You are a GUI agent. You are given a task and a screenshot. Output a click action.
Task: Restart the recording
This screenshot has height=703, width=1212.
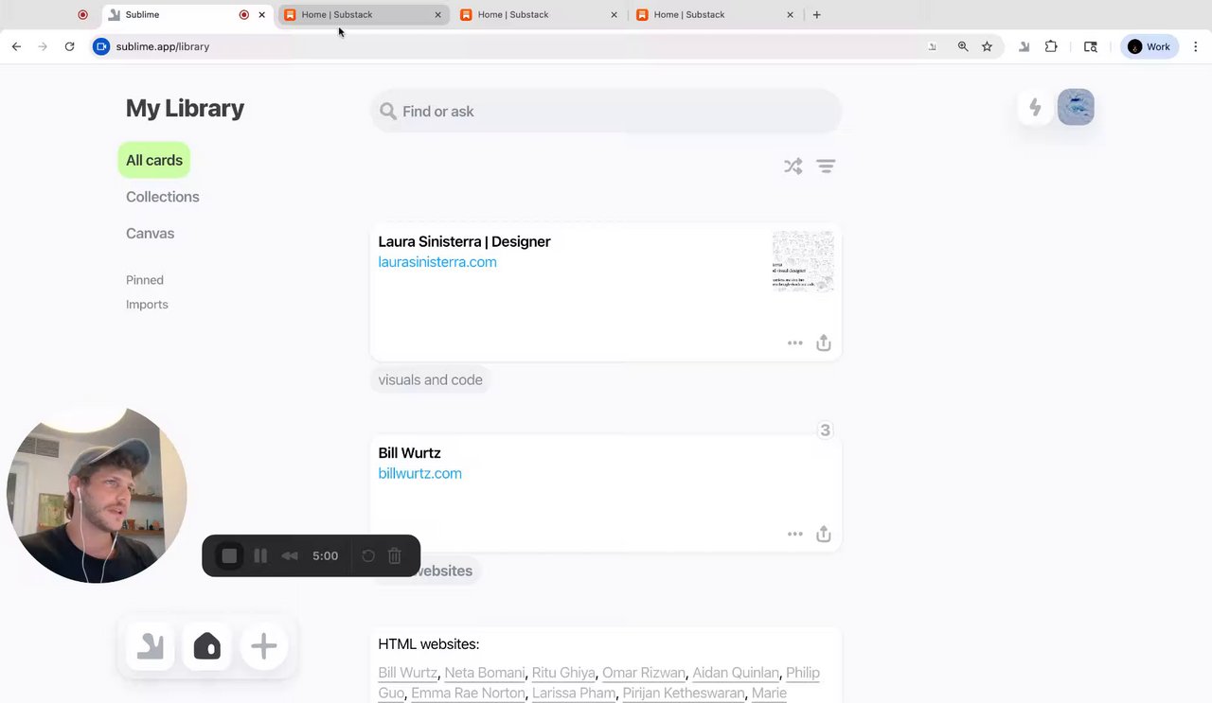368,556
